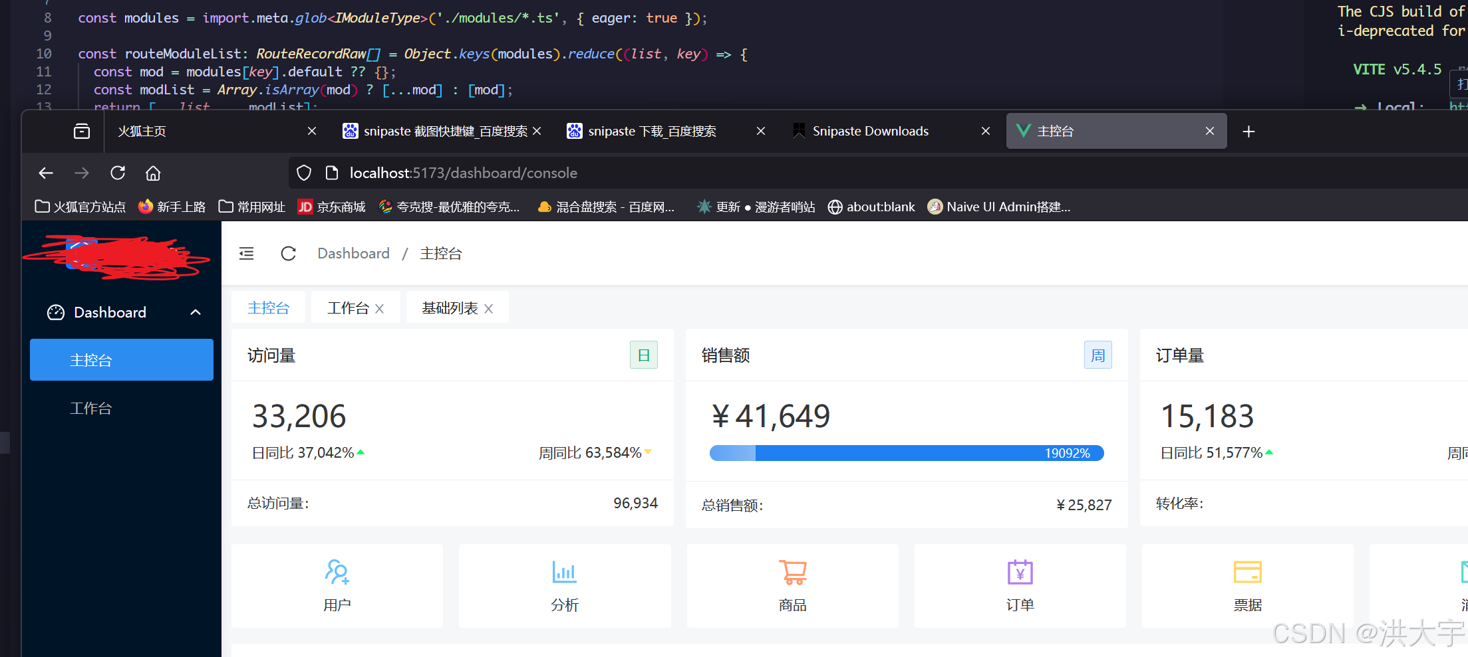
Task: Close the 火狐主页 browser tab
Action: pos(312,131)
